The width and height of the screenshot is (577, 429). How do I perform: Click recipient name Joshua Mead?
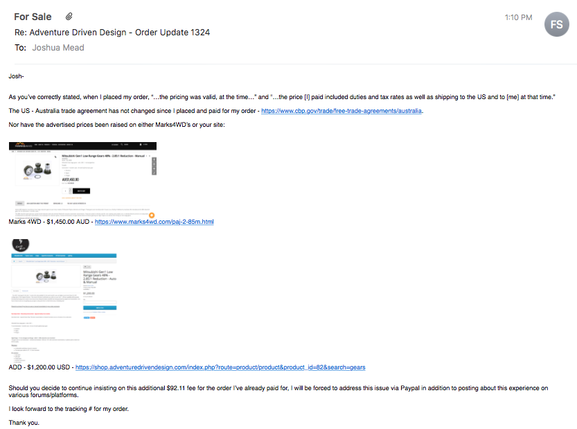[58, 48]
